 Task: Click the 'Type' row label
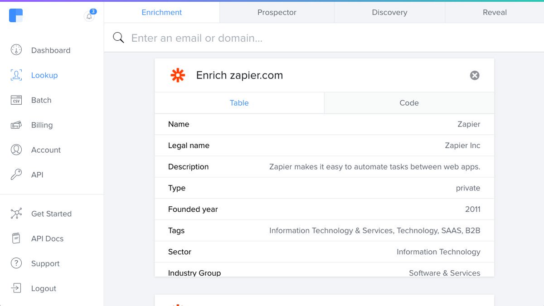[x=176, y=188]
